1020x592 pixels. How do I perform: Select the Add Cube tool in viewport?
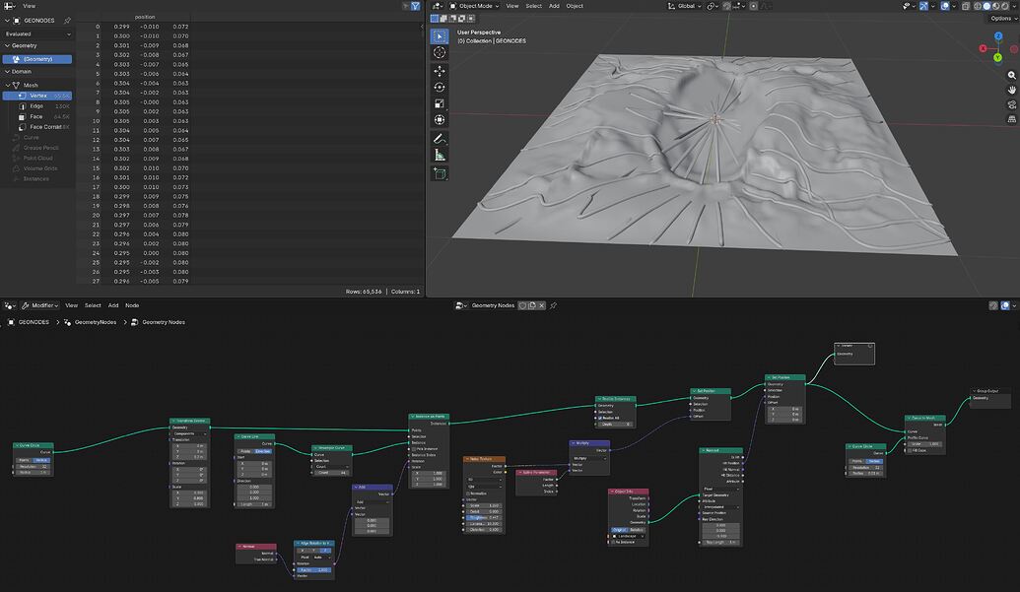(440, 173)
